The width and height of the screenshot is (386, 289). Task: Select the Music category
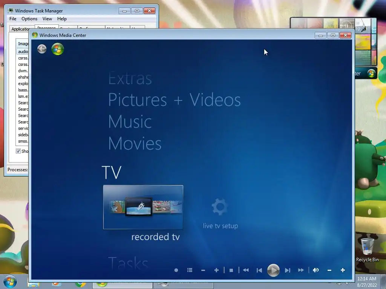pyautogui.click(x=130, y=122)
